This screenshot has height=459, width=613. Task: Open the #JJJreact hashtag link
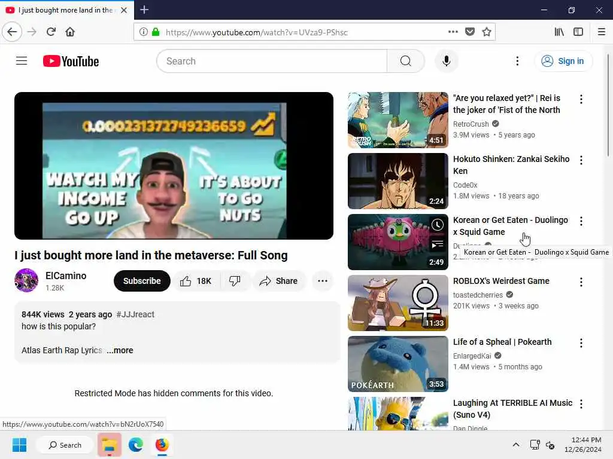pyautogui.click(x=135, y=314)
